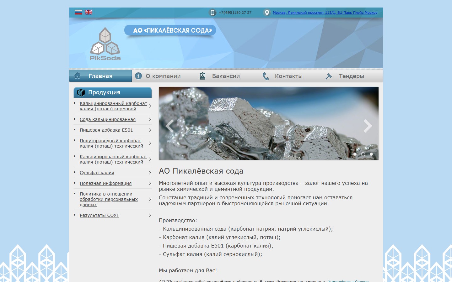Screen dimensions: 452x282
Task: Open Сульфат калия link
Action: click(97, 173)
